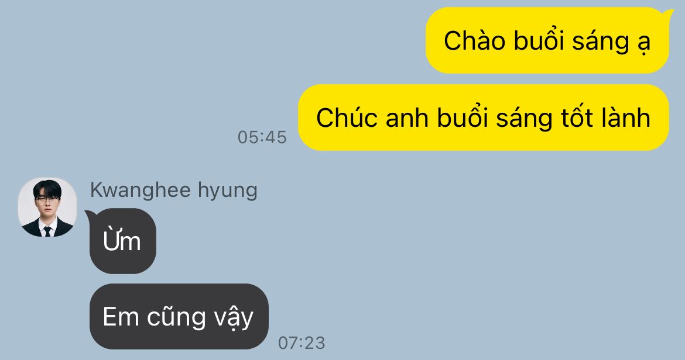This screenshot has height=360, width=685.
Task: Tap the Kwanghee hyung sender name
Action: (x=173, y=191)
